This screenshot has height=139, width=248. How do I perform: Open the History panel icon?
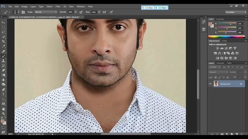pos(204,22)
